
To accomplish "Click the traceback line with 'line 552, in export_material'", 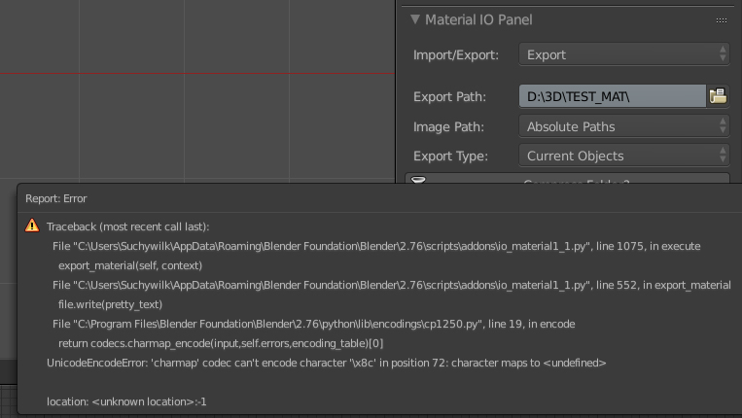I will (x=392, y=285).
